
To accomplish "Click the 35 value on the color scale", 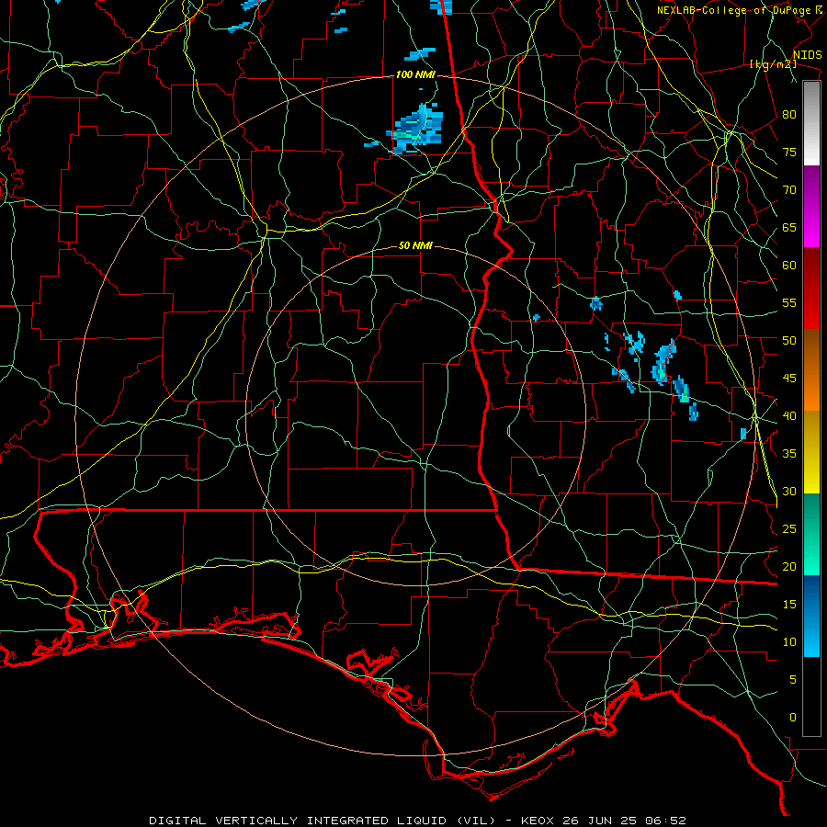I will click(x=789, y=454).
